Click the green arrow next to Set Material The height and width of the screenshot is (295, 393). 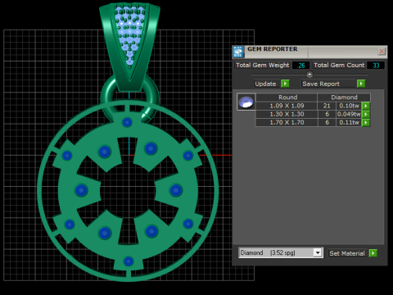click(373, 253)
